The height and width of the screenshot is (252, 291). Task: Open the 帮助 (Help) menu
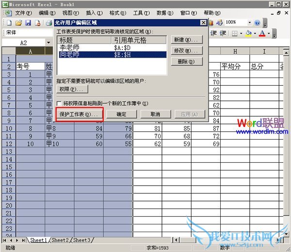click(212, 13)
